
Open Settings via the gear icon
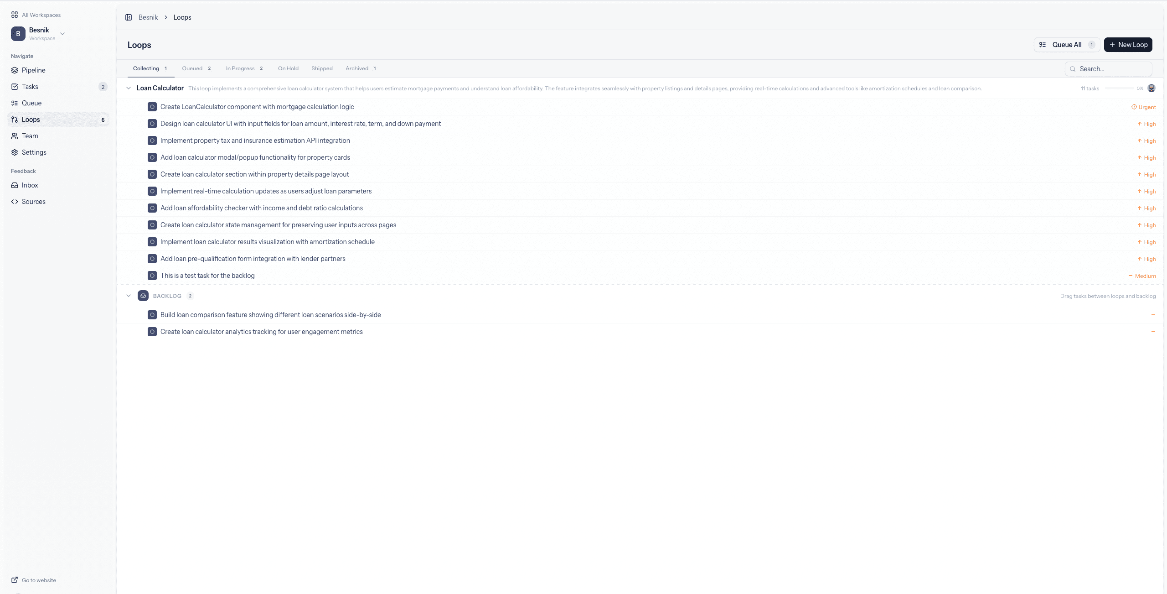click(14, 152)
